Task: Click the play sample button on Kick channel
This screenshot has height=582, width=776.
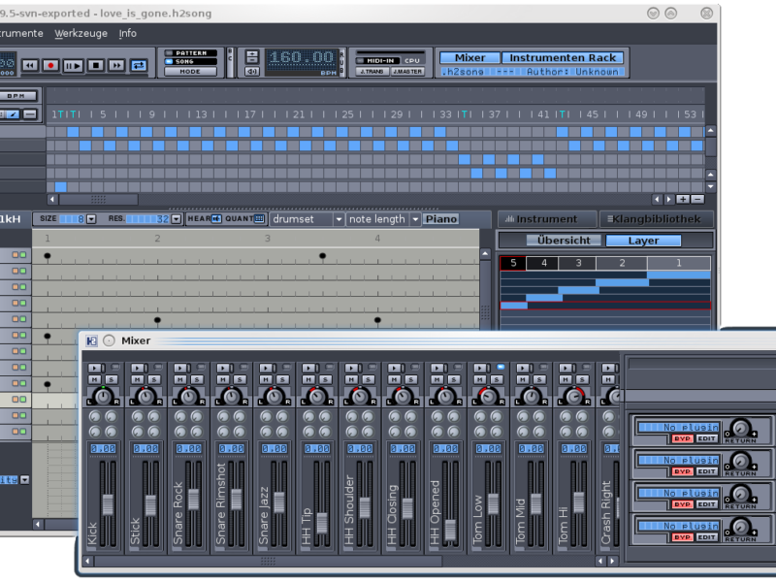Action: tap(92, 368)
